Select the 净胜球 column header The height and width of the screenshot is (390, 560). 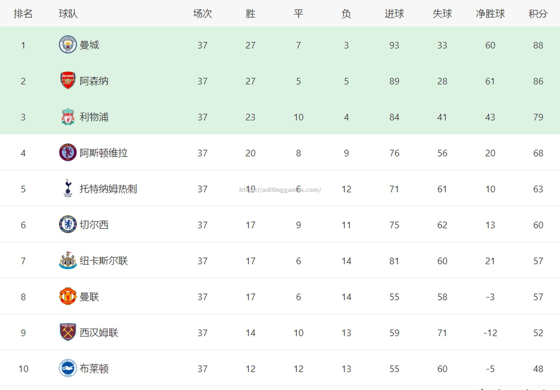[490, 14]
